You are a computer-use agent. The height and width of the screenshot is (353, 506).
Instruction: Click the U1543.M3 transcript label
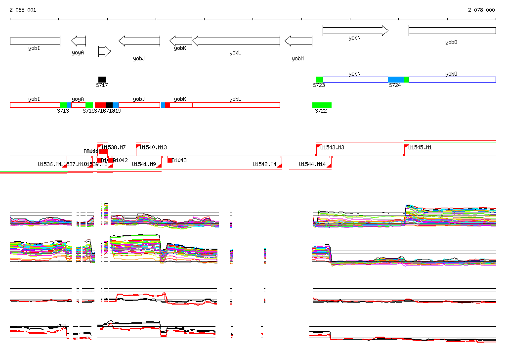[332, 148]
